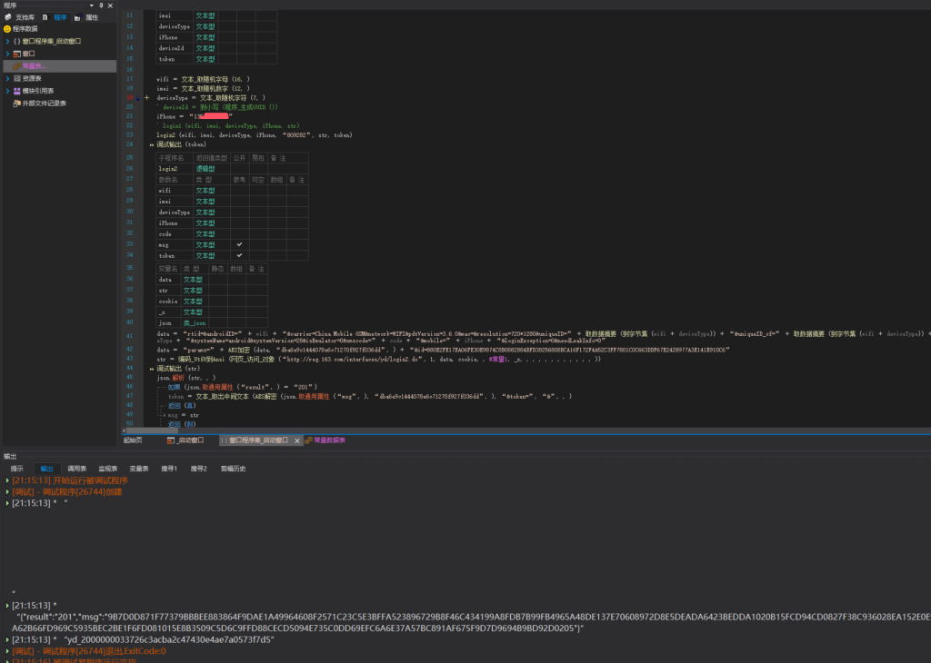Toggle the 可空 cell for msg parameter
The height and width of the screenshot is (663, 931).
pos(258,245)
